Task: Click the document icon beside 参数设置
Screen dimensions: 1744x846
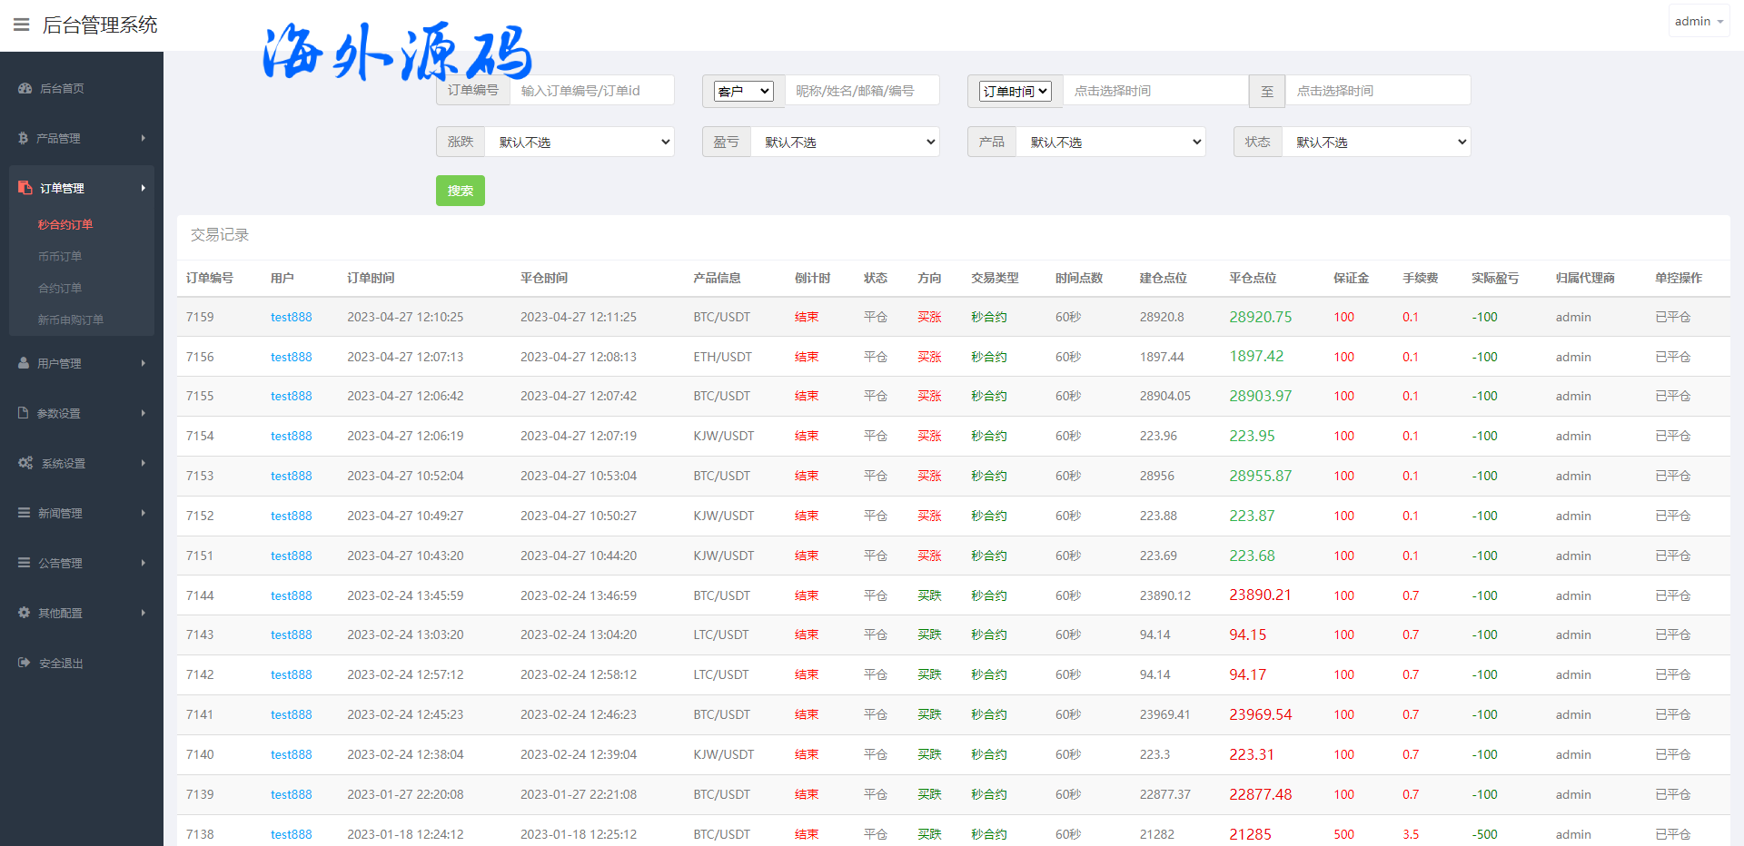Action: [24, 413]
